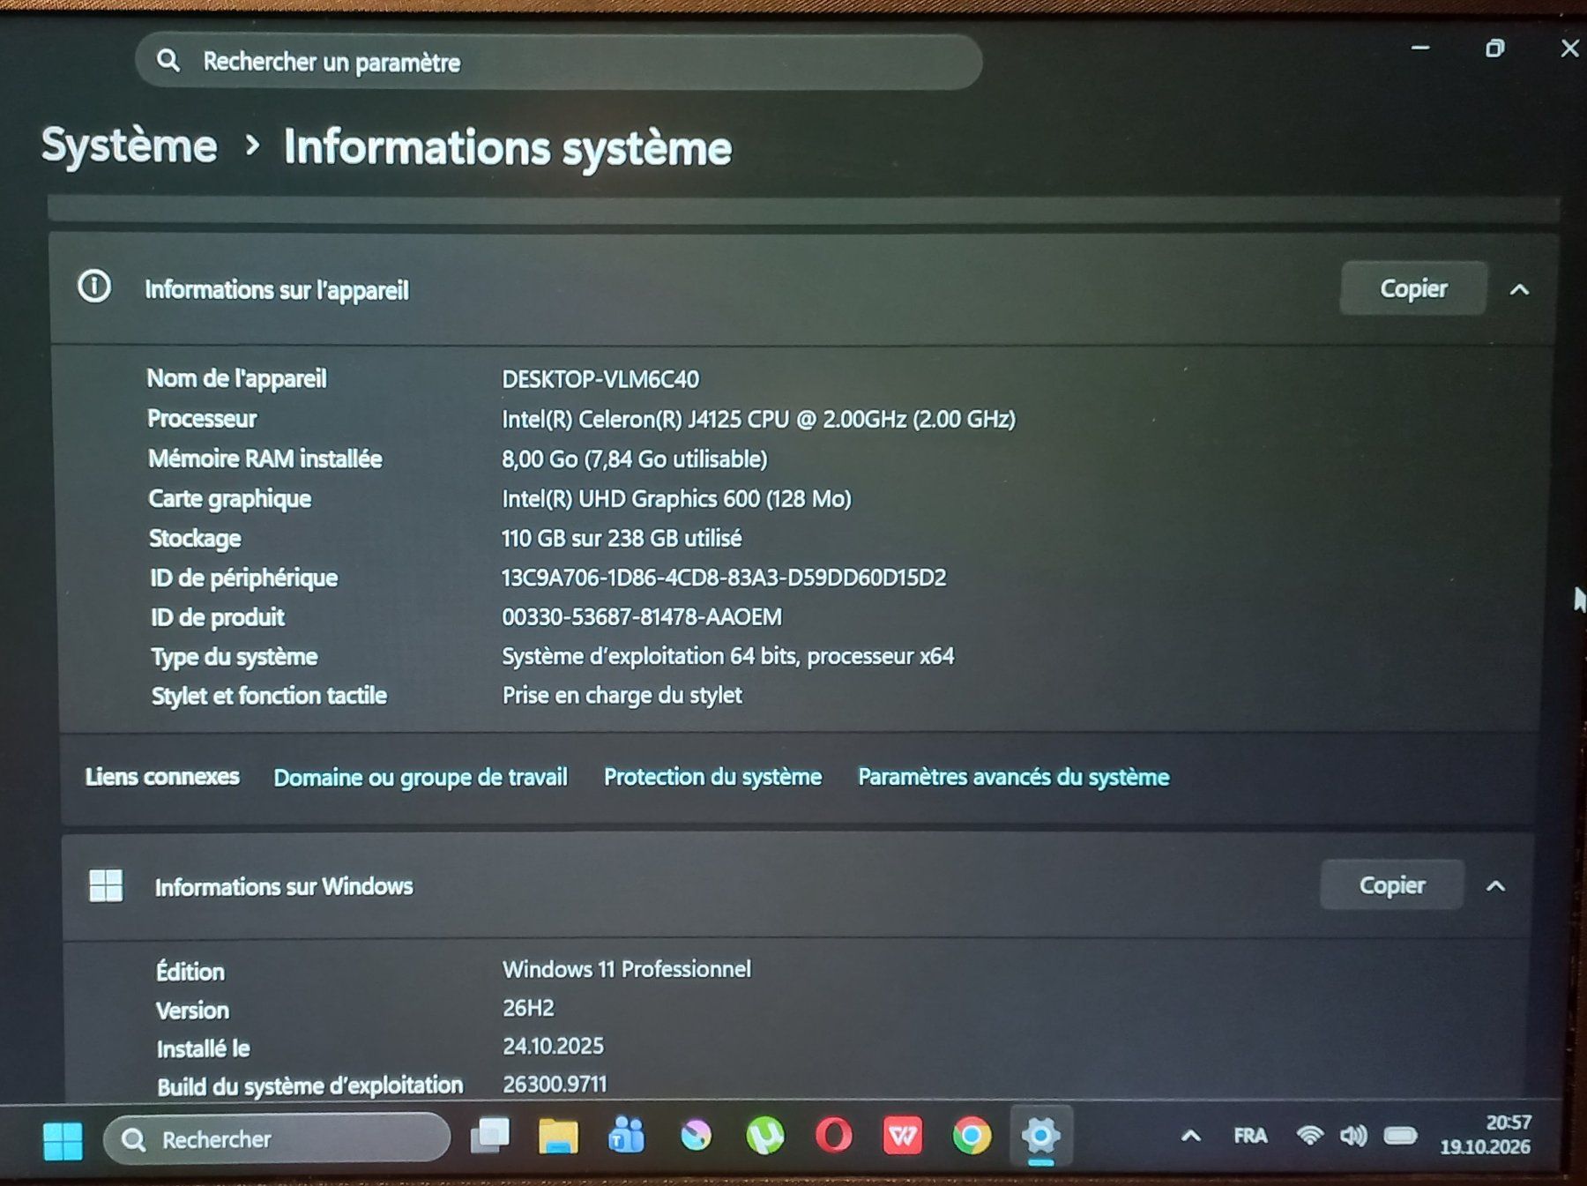The height and width of the screenshot is (1186, 1587).
Task: Open Paramètres avancés du système link
Action: [x=1014, y=776]
